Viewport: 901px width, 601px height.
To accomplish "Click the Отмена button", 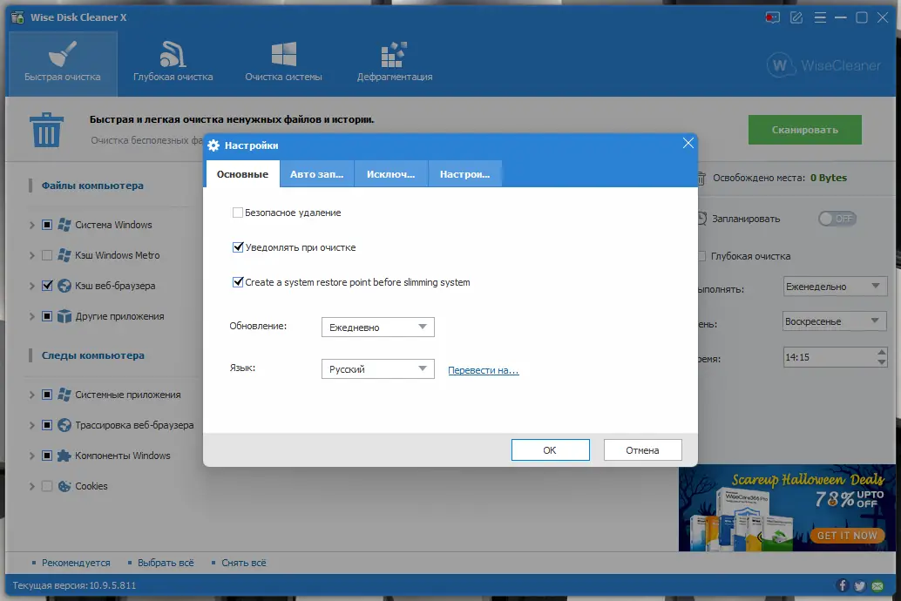I will pyautogui.click(x=642, y=450).
